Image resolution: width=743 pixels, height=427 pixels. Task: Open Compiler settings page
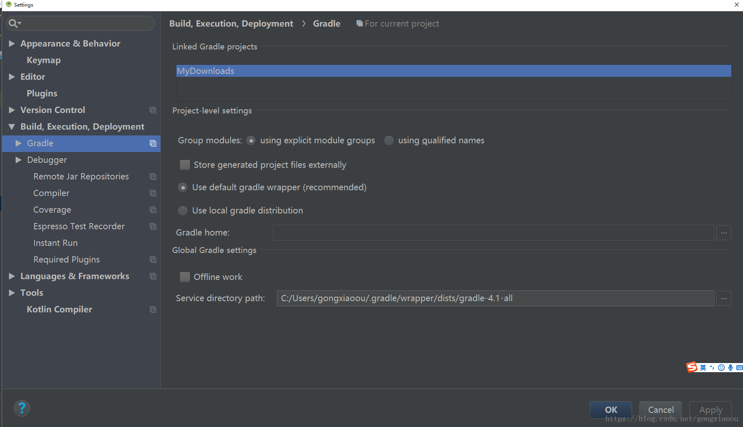52,193
